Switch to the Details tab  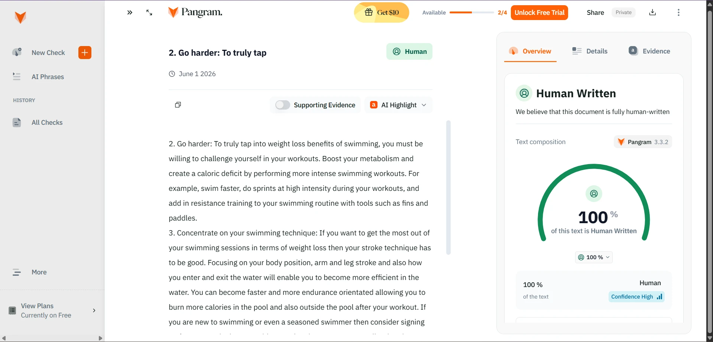tap(590, 51)
